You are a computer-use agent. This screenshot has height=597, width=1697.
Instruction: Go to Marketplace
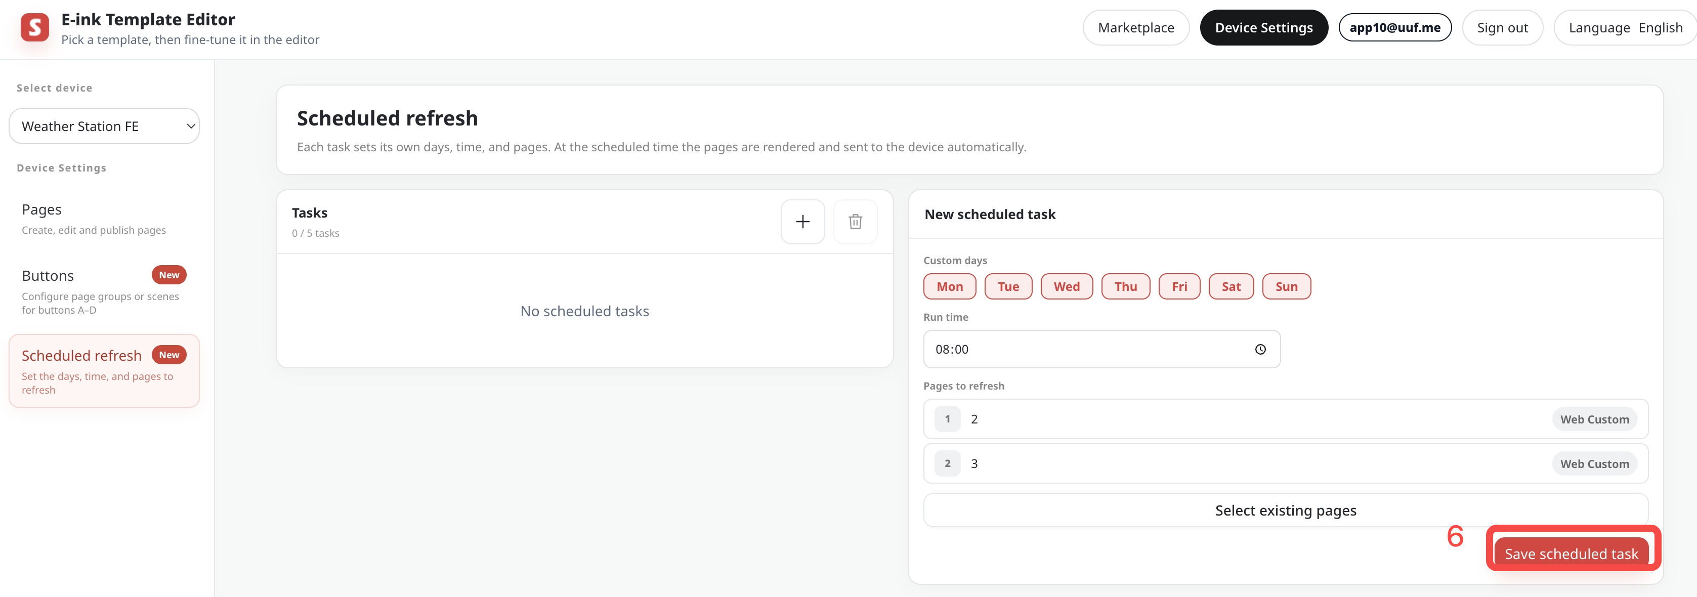pyautogui.click(x=1136, y=28)
